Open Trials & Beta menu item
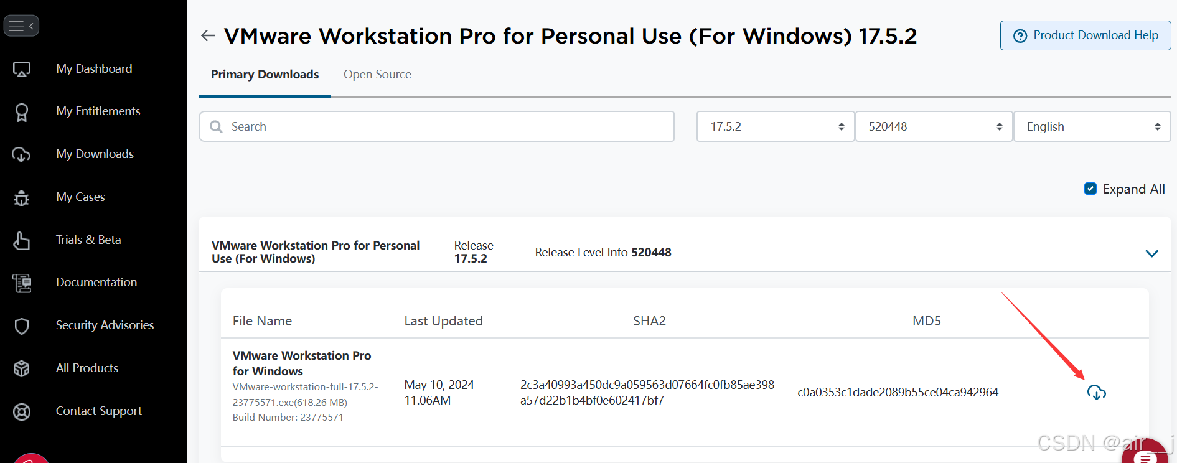 click(88, 240)
